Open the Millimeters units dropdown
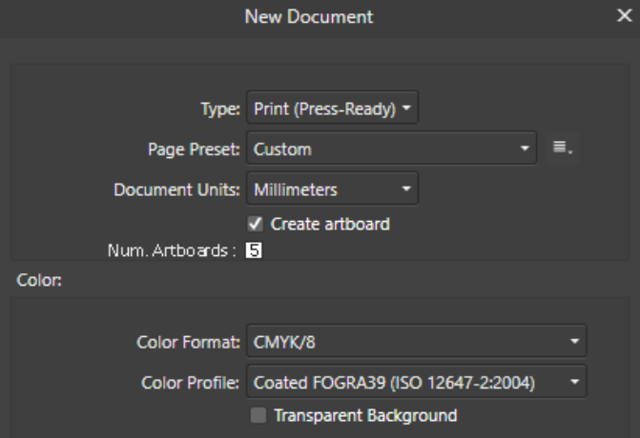 coord(332,189)
